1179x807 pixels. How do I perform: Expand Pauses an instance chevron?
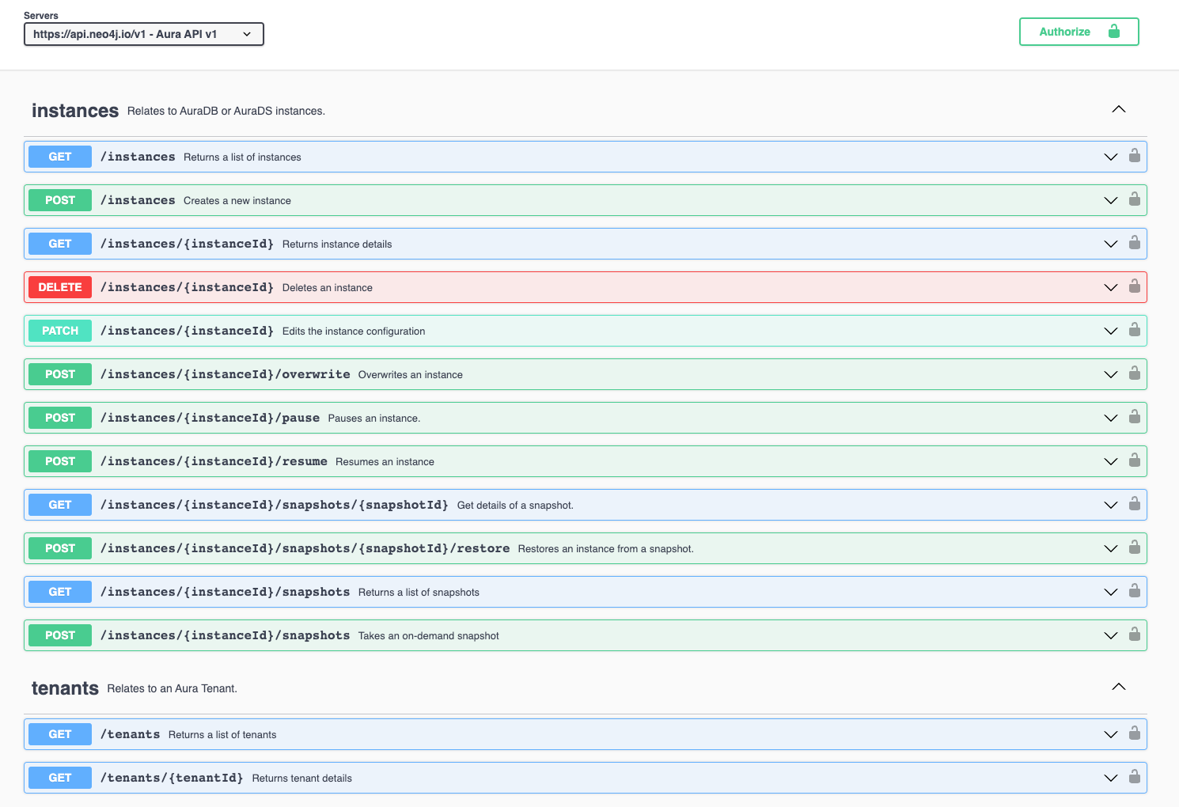click(x=1110, y=418)
